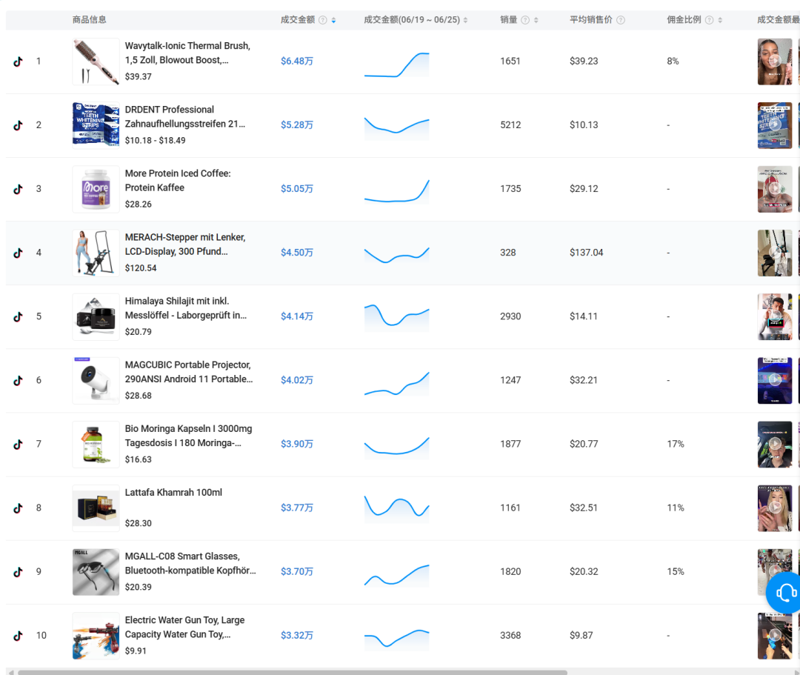This screenshot has width=800, height=675.
Task: Click Lattafa Khamrah perfume image
Action: pyautogui.click(x=96, y=508)
